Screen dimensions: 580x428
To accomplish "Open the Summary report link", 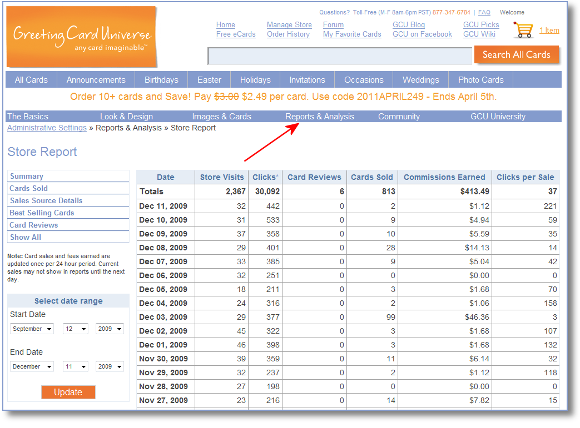I will click(x=27, y=176).
